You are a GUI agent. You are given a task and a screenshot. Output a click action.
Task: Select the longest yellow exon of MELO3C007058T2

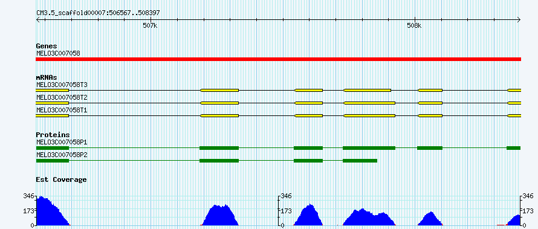point(369,103)
